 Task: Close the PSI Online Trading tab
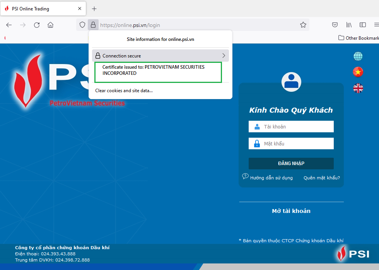coord(80,8)
